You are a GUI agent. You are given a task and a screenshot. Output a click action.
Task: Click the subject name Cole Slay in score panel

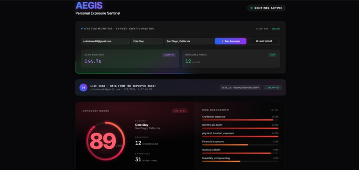pos(142,125)
